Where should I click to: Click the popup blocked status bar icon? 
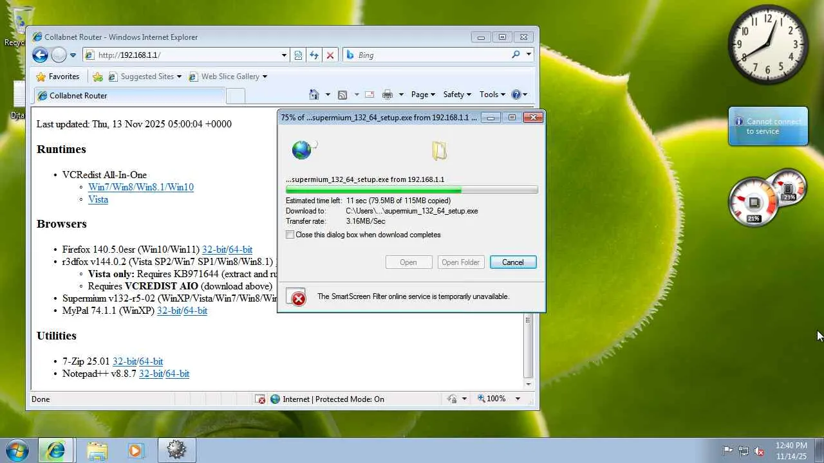(x=260, y=399)
